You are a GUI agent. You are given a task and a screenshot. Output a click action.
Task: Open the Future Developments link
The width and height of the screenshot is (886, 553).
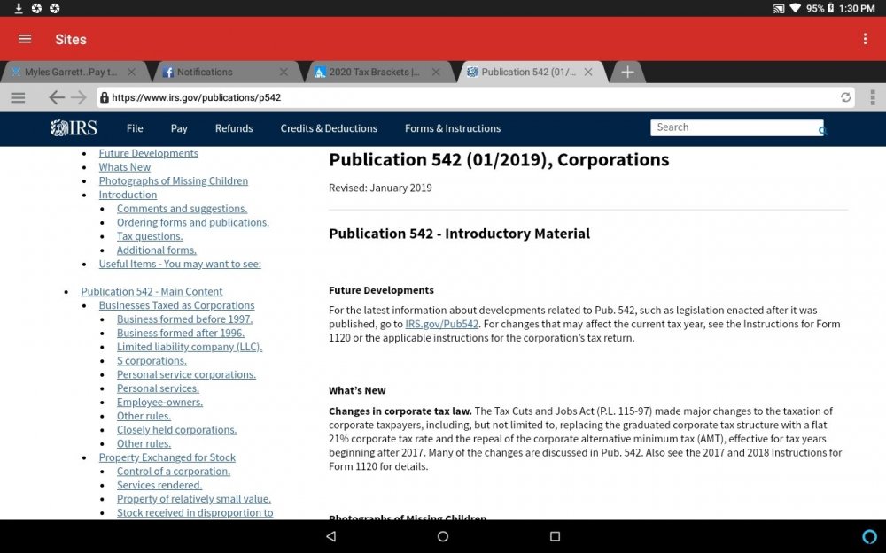click(149, 153)
